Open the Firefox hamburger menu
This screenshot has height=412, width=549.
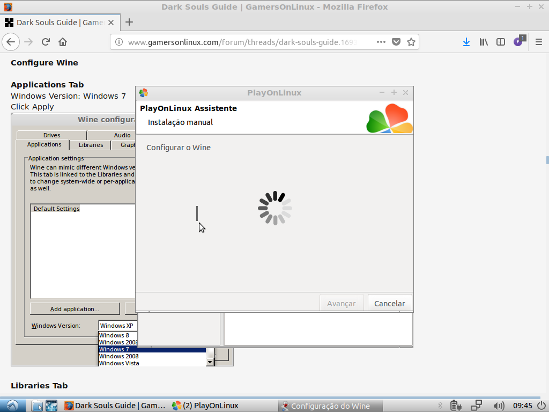539,42
